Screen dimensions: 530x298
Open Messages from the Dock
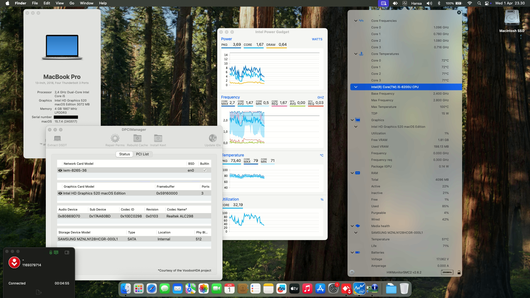tap(165, 289)
